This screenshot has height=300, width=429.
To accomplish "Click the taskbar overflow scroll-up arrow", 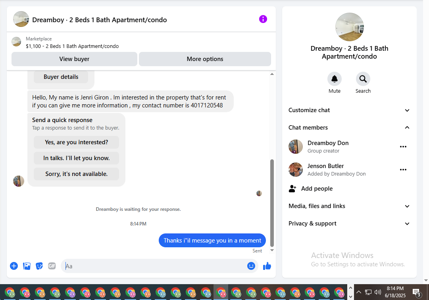I will 350,288.
